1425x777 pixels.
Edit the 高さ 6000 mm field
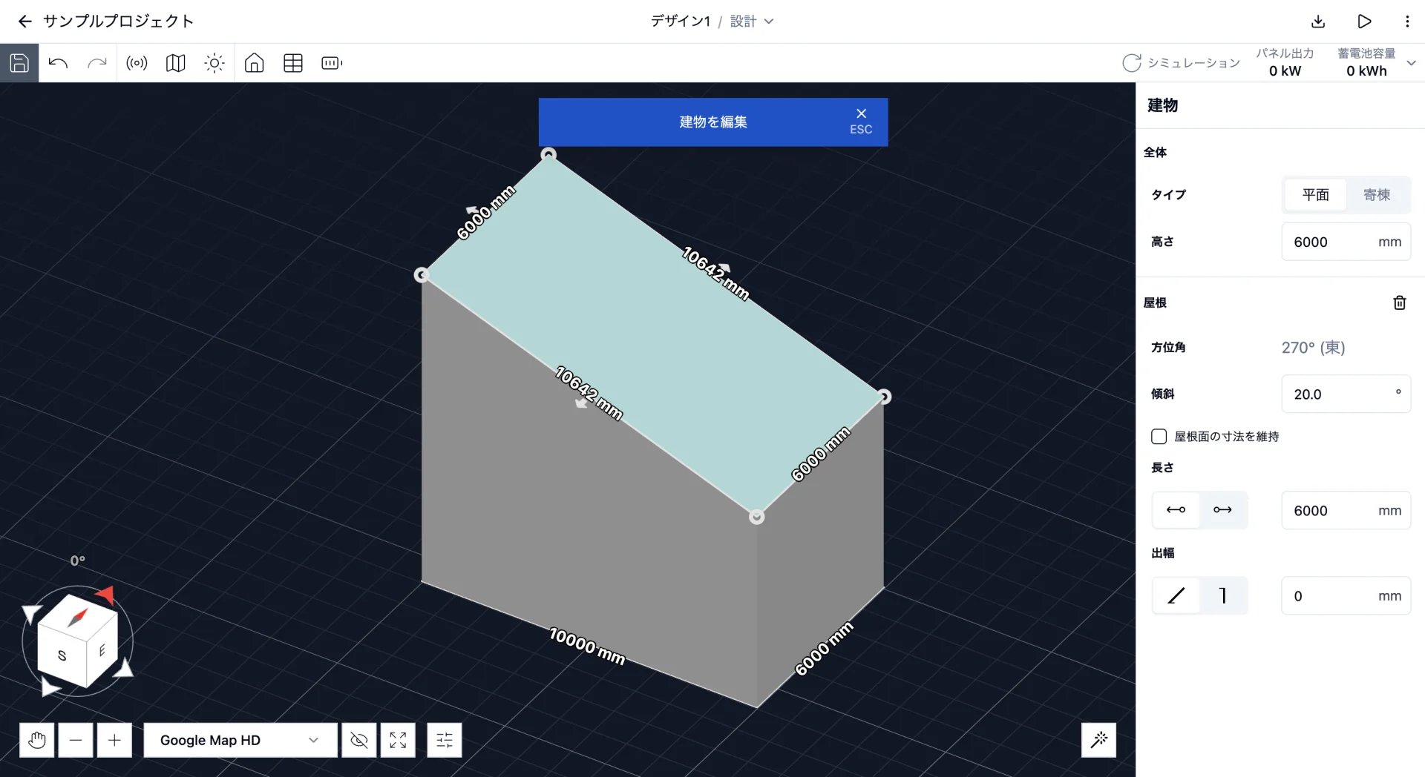coord(1346,242)
